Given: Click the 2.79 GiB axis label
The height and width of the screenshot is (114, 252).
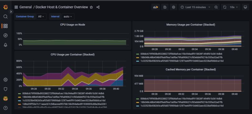Looking at the screenshot, I should (x=139, y=31).
